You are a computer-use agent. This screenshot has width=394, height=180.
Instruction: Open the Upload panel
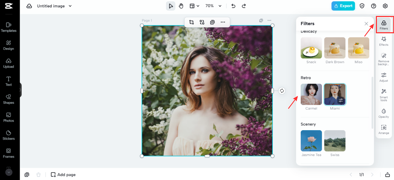point(9,63)
